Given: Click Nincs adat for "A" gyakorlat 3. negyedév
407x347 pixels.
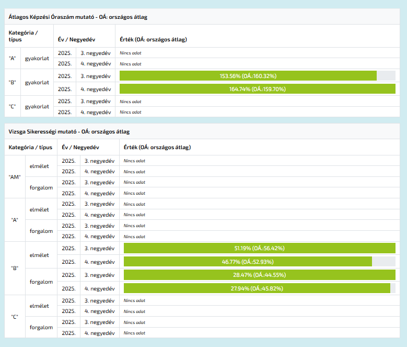Looking at the screenshot, I should click(x=131, y=53).
